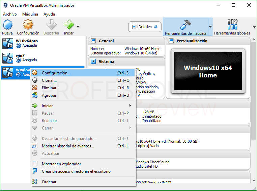Select the W10x64pro virtual machine

click(43, 44)
